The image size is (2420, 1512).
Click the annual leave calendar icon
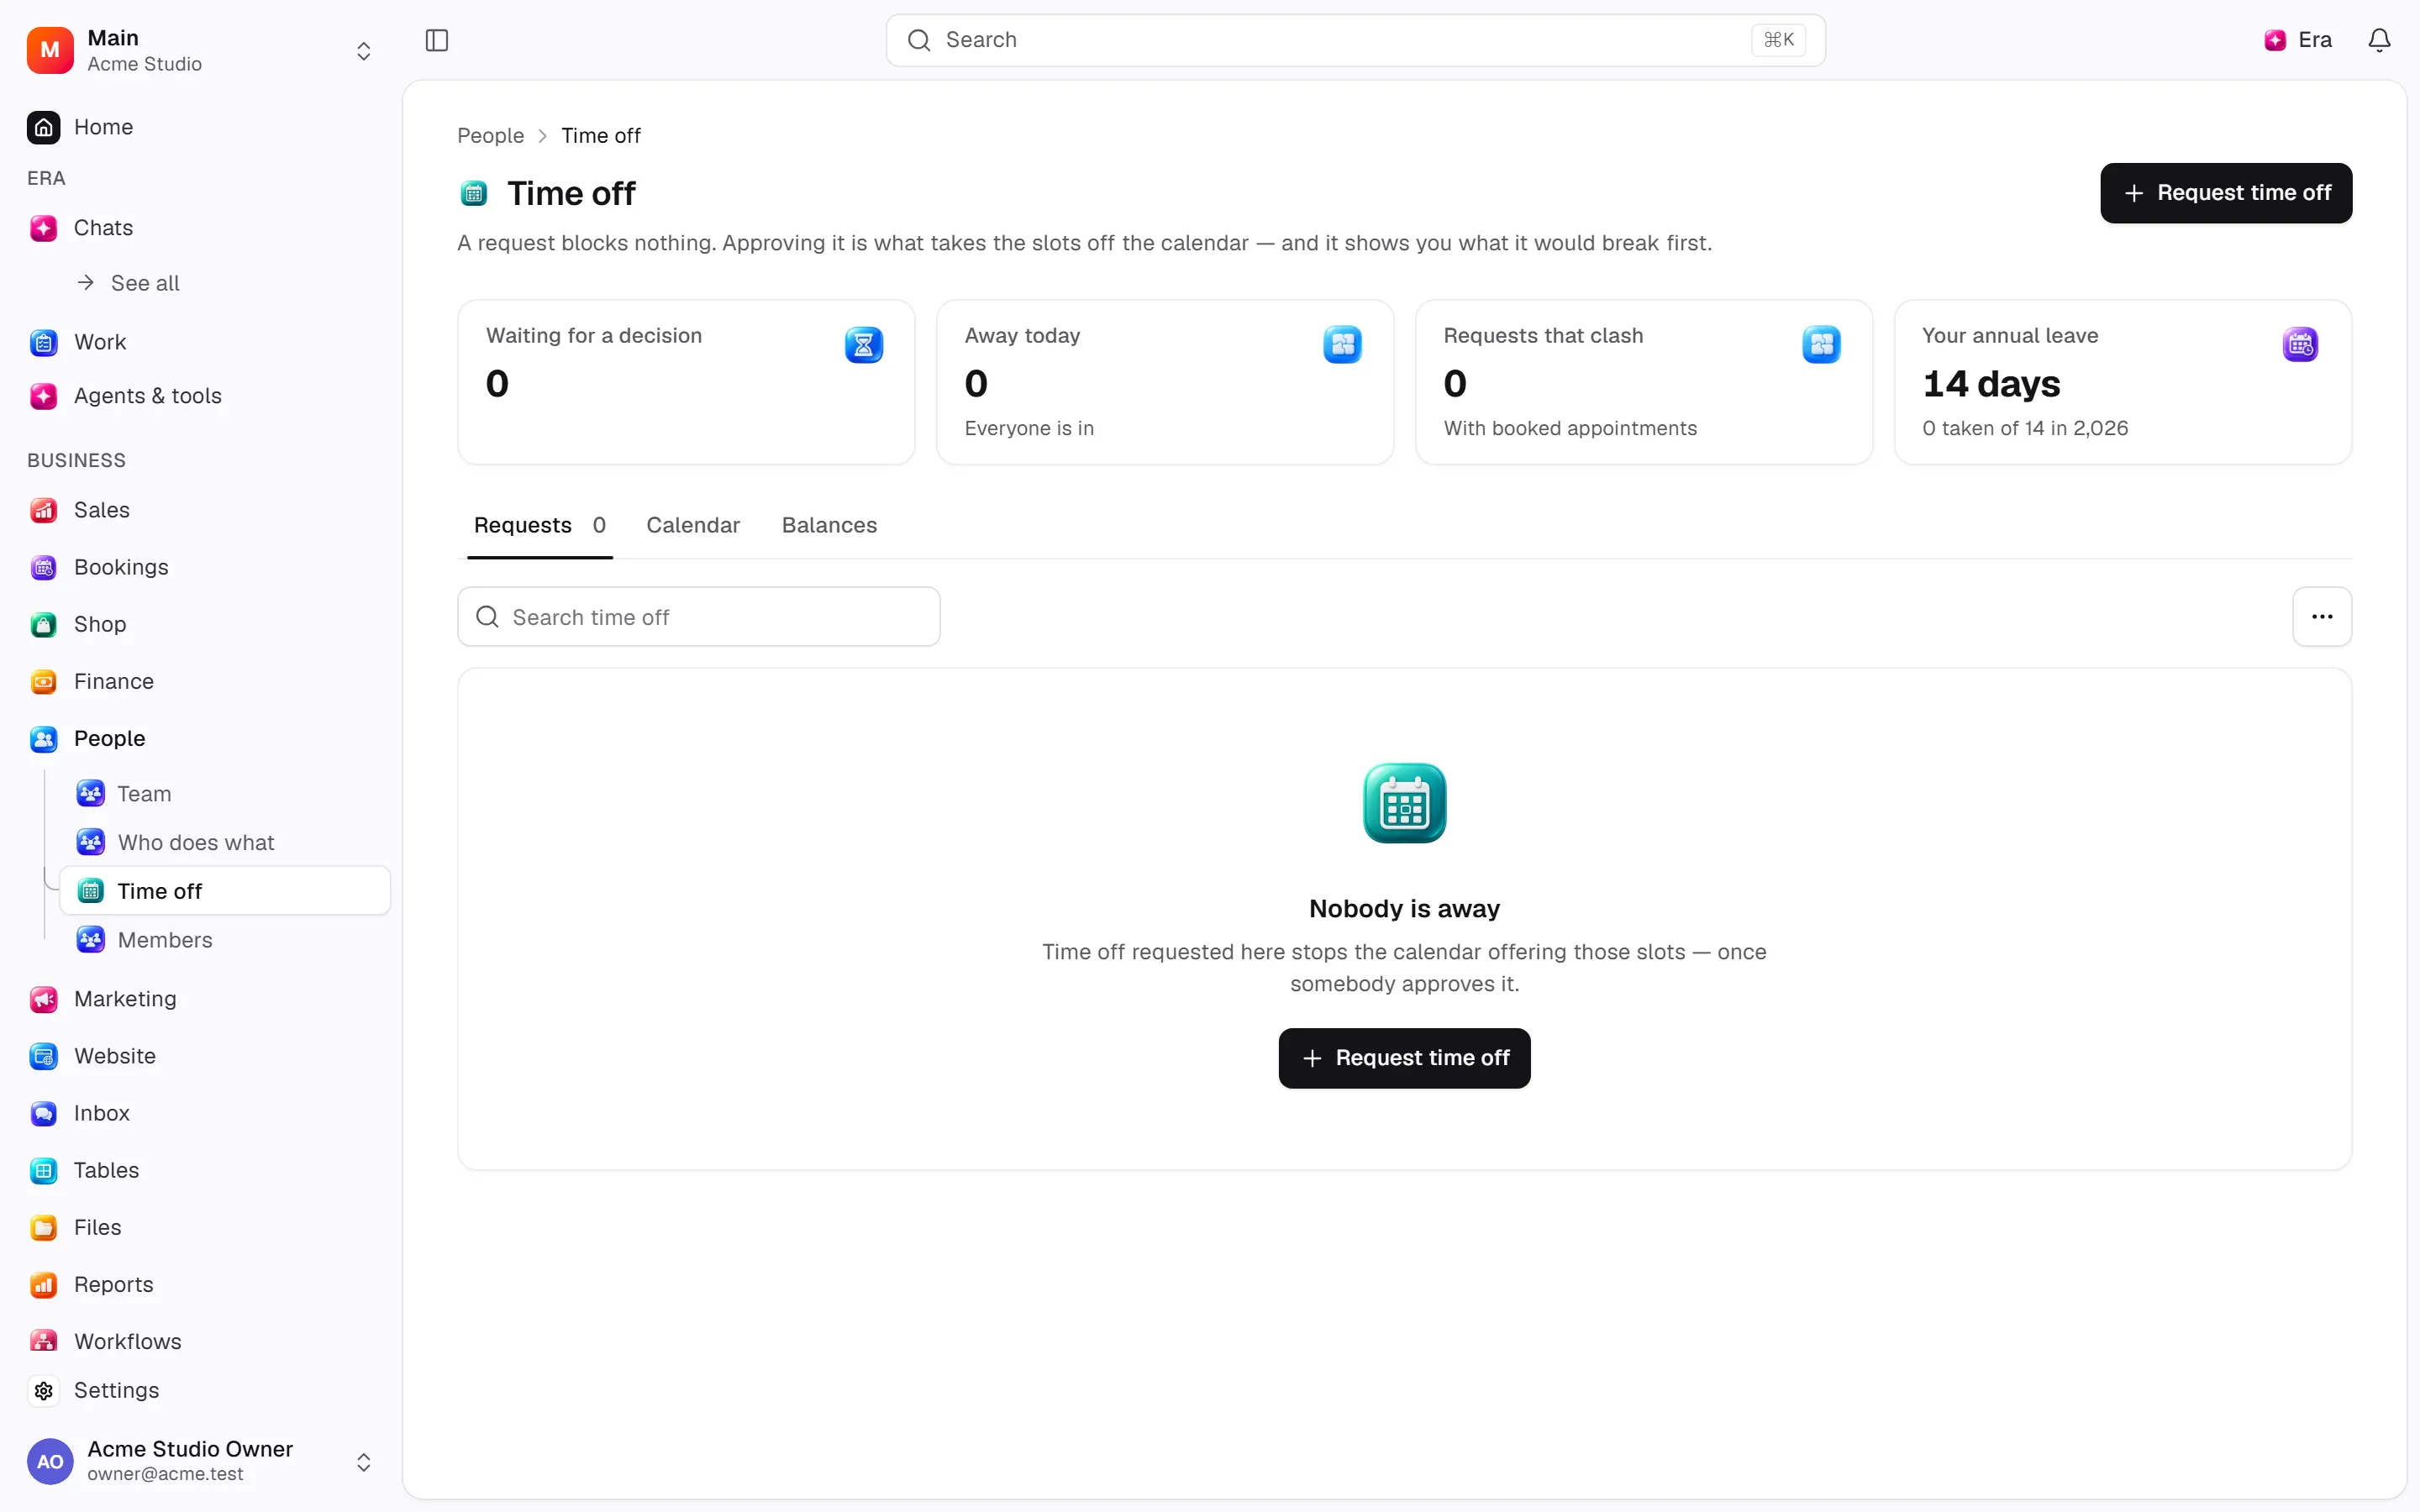tap(2300, 345)
